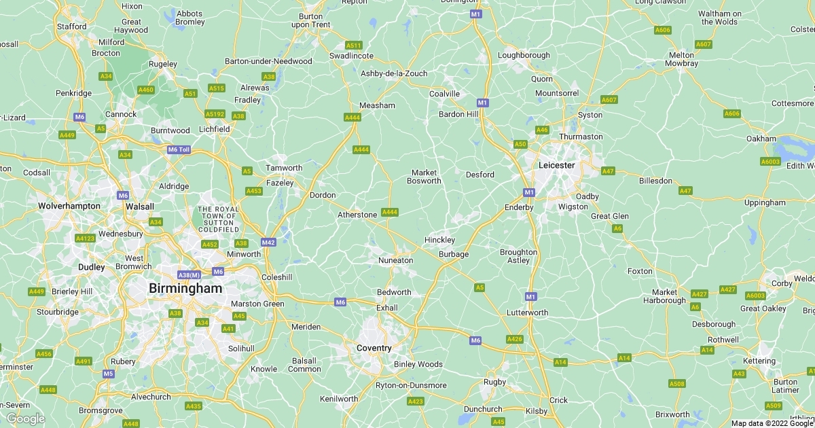Click the M42 motorway shield near Coleshill

pyautogui.click(x=268, y=243)
